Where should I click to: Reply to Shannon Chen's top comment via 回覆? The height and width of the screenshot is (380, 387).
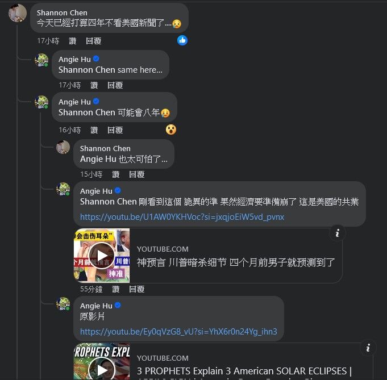click(93, 41)
